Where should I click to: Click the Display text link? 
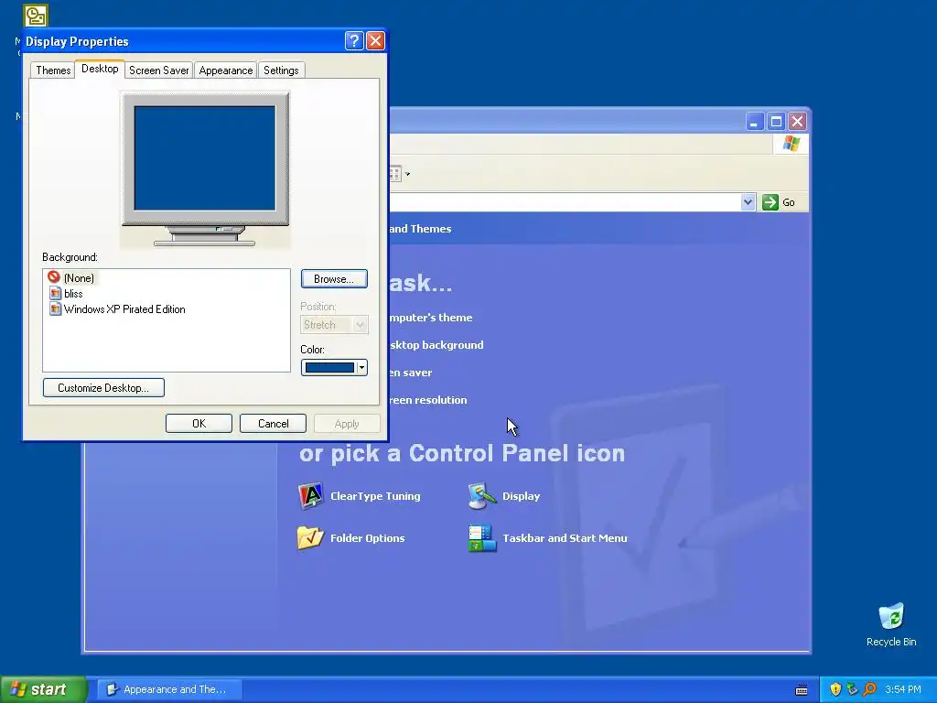[521, 496]
